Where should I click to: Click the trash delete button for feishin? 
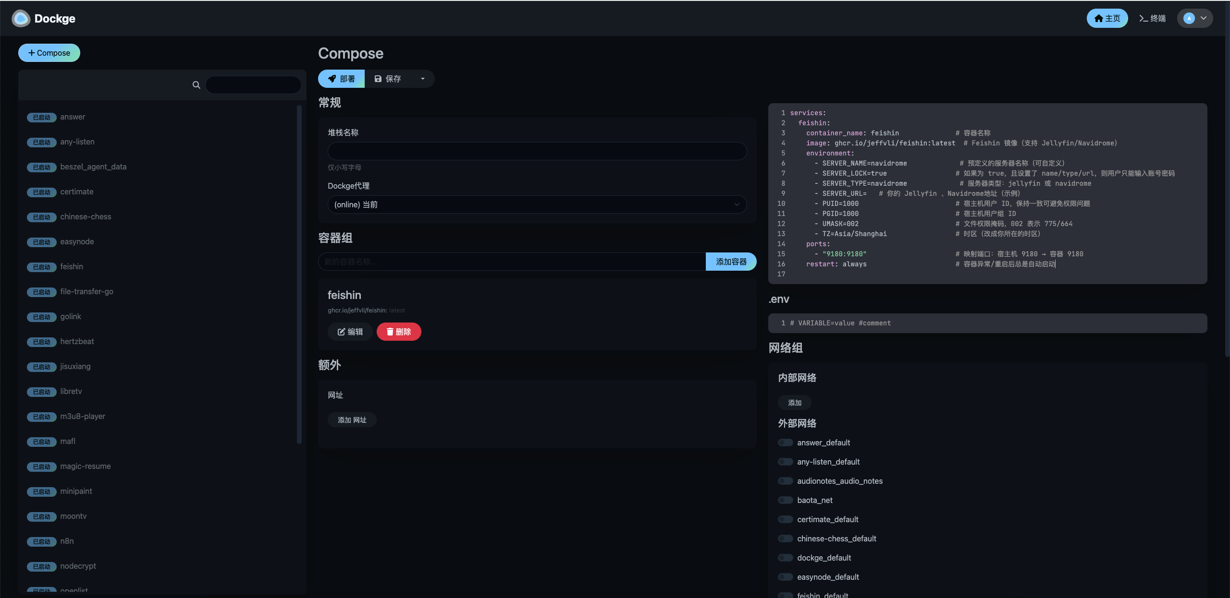click(x=399, y=332)
